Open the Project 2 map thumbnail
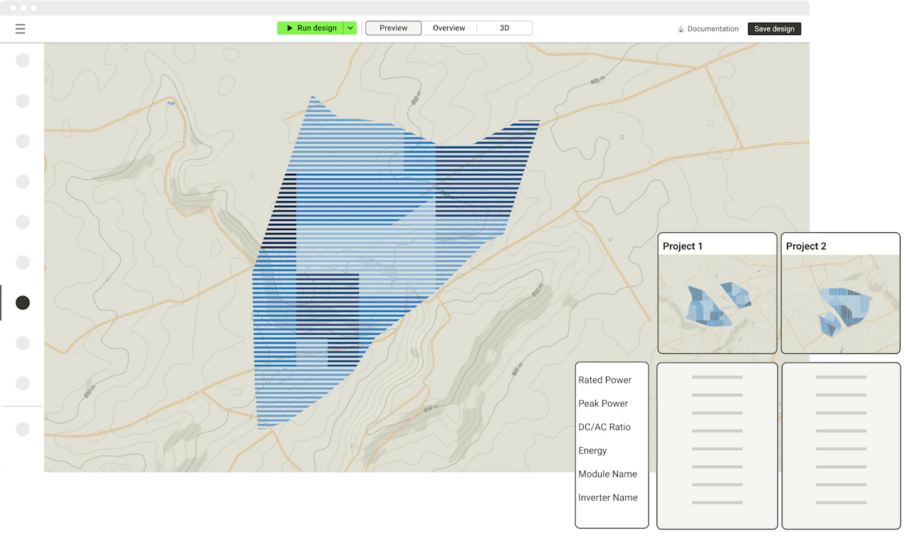 click(x=840, y=303)
